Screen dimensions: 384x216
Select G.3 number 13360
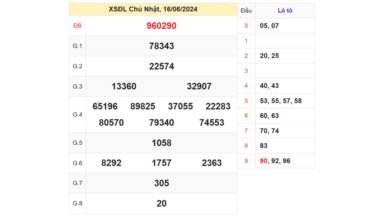[124, 86]
